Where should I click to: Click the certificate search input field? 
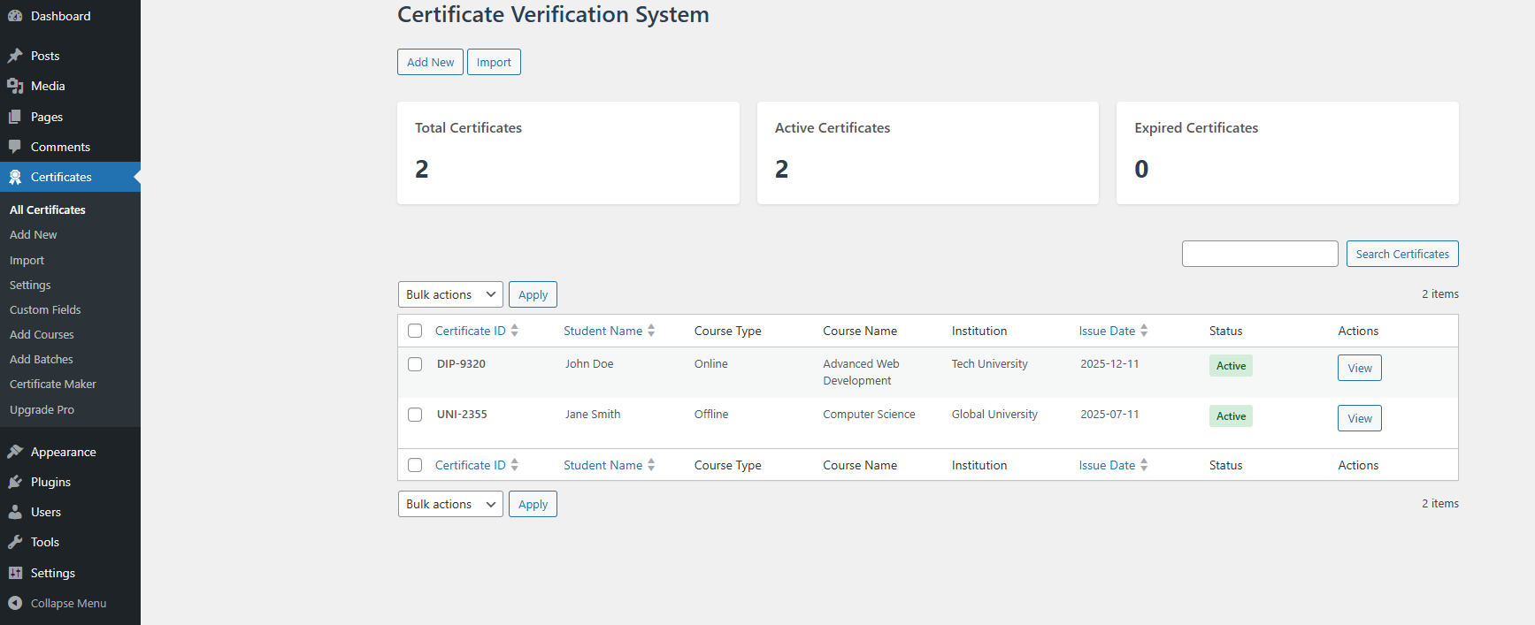(1260, 254)
